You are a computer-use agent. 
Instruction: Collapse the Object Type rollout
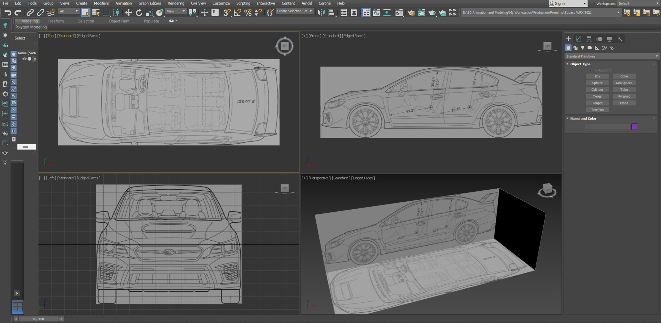tap(568, 64)
